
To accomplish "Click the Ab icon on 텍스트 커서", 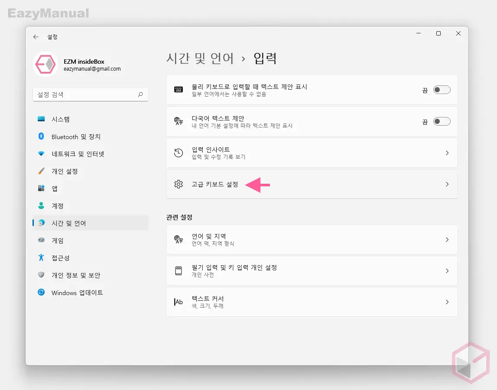I will click(x=179, y=302).
